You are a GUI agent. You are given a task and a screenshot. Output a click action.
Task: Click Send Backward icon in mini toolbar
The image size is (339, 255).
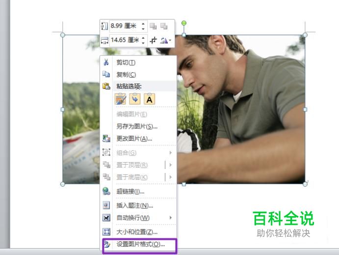click(x=164, y=26)
